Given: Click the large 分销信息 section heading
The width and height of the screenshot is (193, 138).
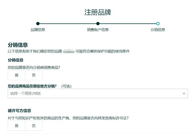Looking at the screenshot, I should [x=18, y=45].
